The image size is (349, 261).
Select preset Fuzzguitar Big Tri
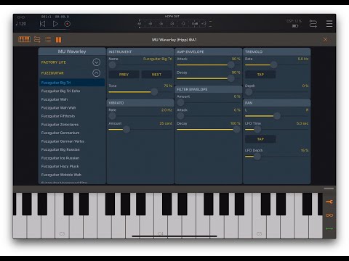(x=72, y=83)
